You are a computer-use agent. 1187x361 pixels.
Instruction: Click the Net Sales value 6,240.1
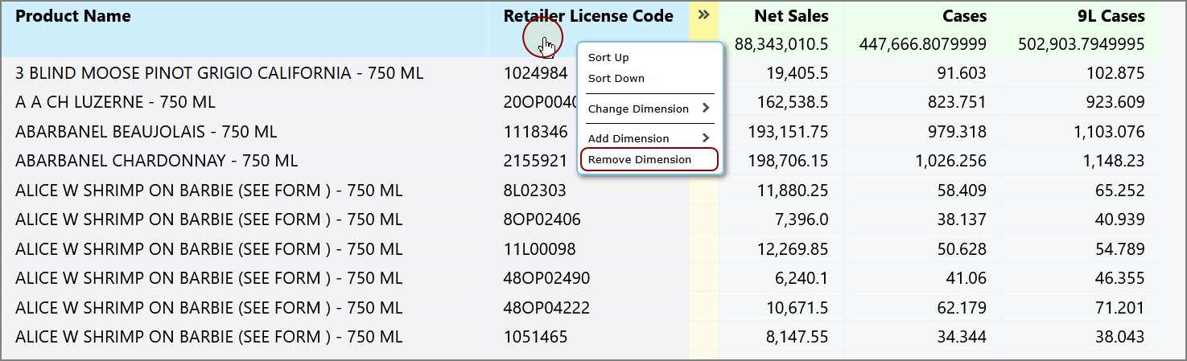(801, 278)
